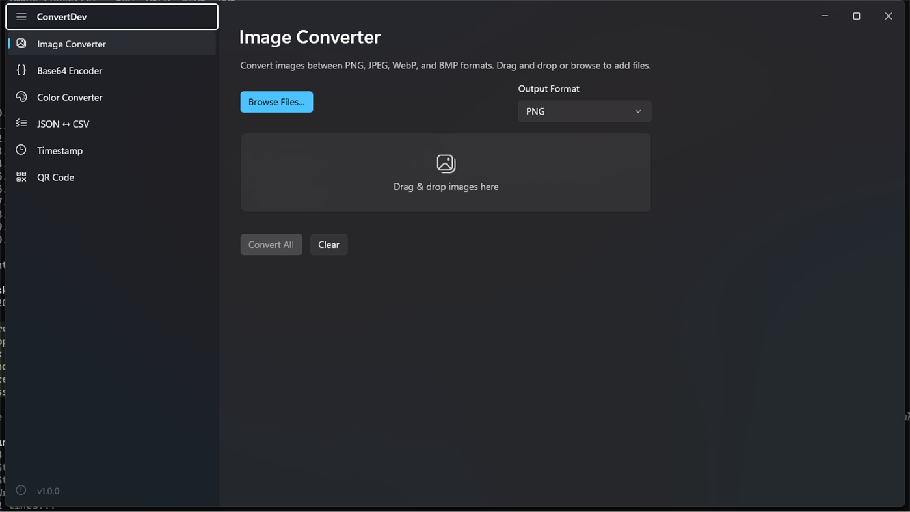The width and height of the screenshot is (910, 512).
Task: Click the Color Converter palette icon
Action: (x=21, y=97)
